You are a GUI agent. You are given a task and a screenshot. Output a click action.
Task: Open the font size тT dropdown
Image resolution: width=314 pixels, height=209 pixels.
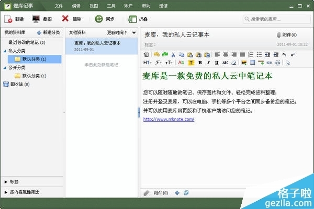click(169, 63)
